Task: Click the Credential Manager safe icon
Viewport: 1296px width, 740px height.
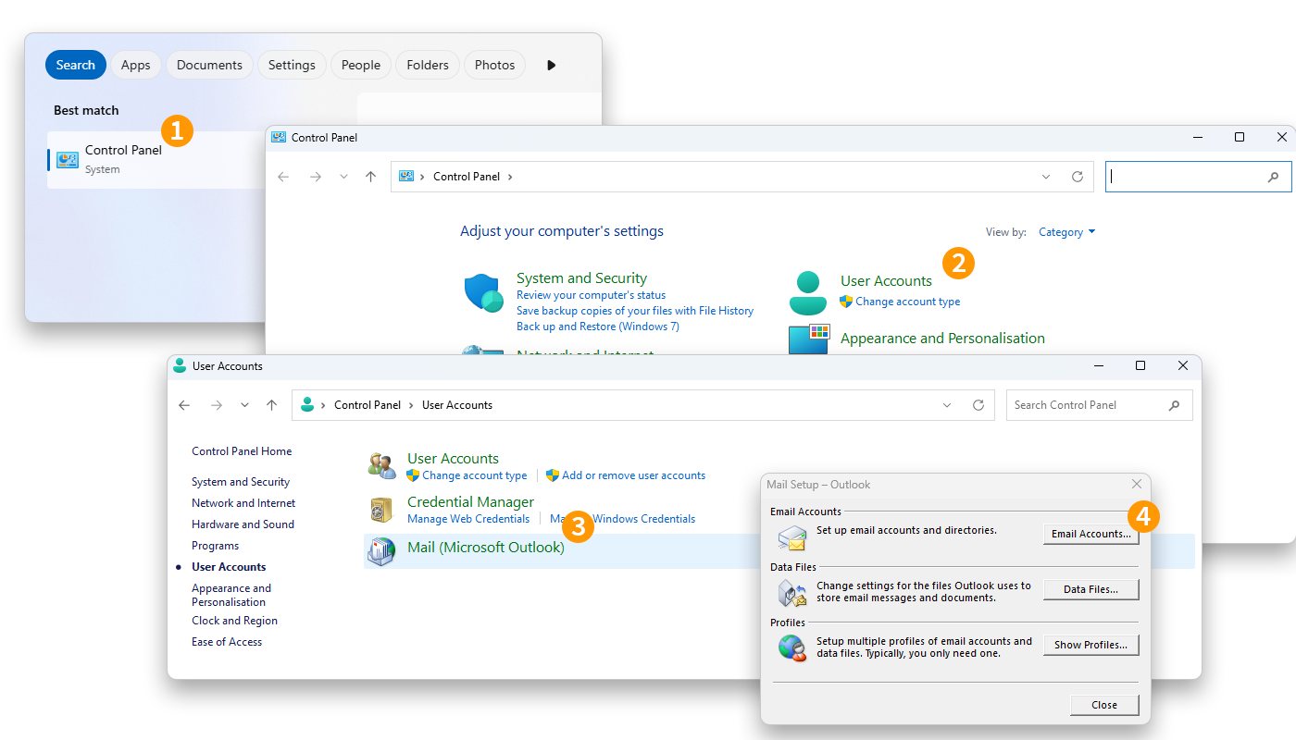Action: (x=381, y=509)
